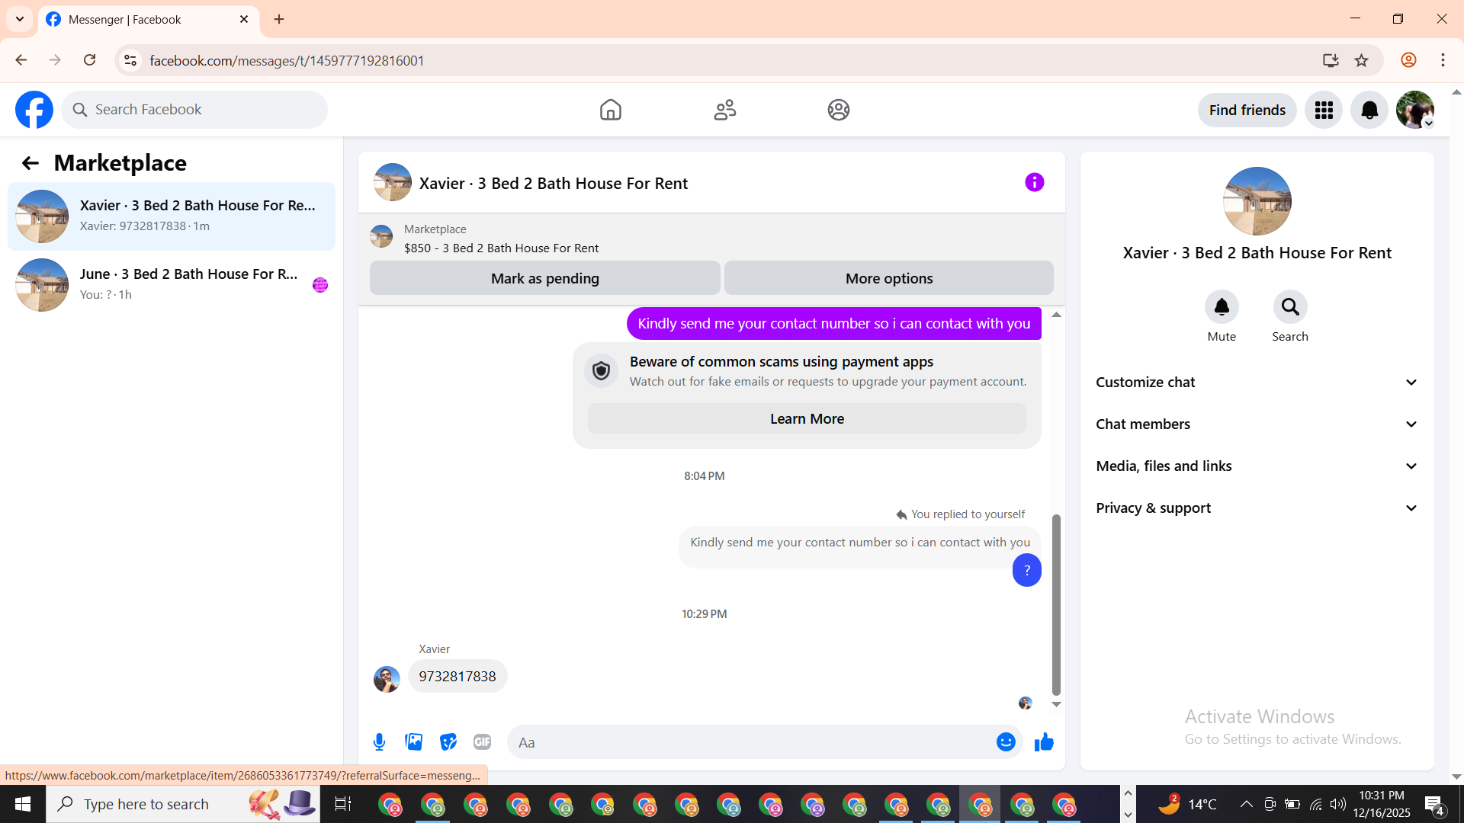Image resolution: width=1464 pixels, height=823 pixels.
Task: Click the browser address bar URL
Action: [x=287, y=60]
